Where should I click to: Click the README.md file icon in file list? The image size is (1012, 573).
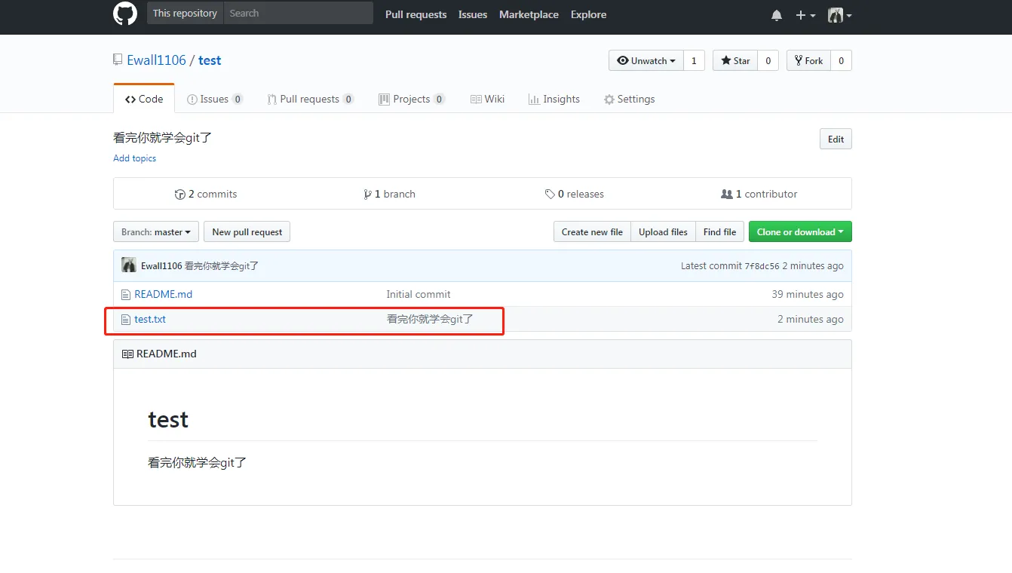click(x=126, y=295)
